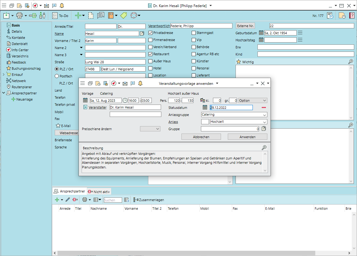Expand the Einkauf tree node in the sidebar
This screenshot has height=256, width=357.
tap(4, 75)
